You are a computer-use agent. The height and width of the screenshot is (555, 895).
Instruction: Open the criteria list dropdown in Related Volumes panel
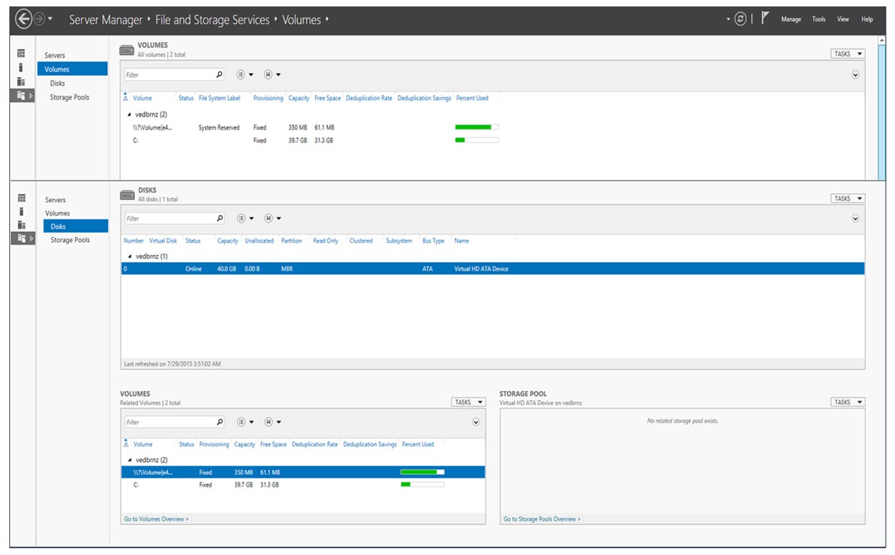point(245,422)
